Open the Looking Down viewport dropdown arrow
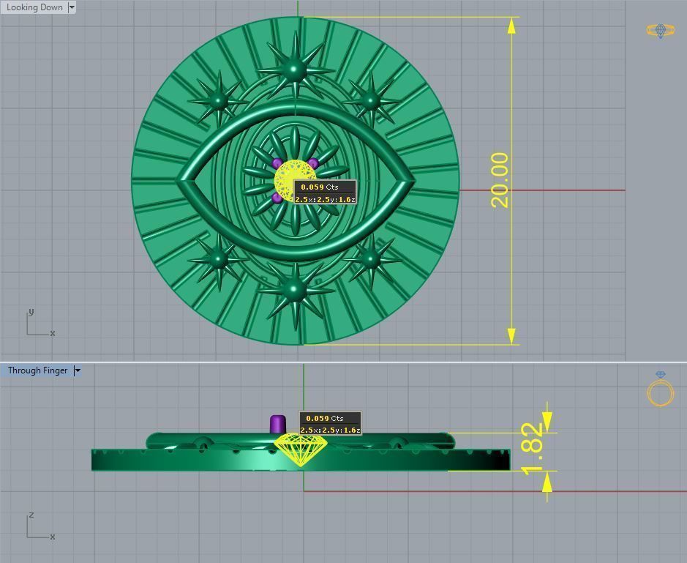 [x=72, y=7]
